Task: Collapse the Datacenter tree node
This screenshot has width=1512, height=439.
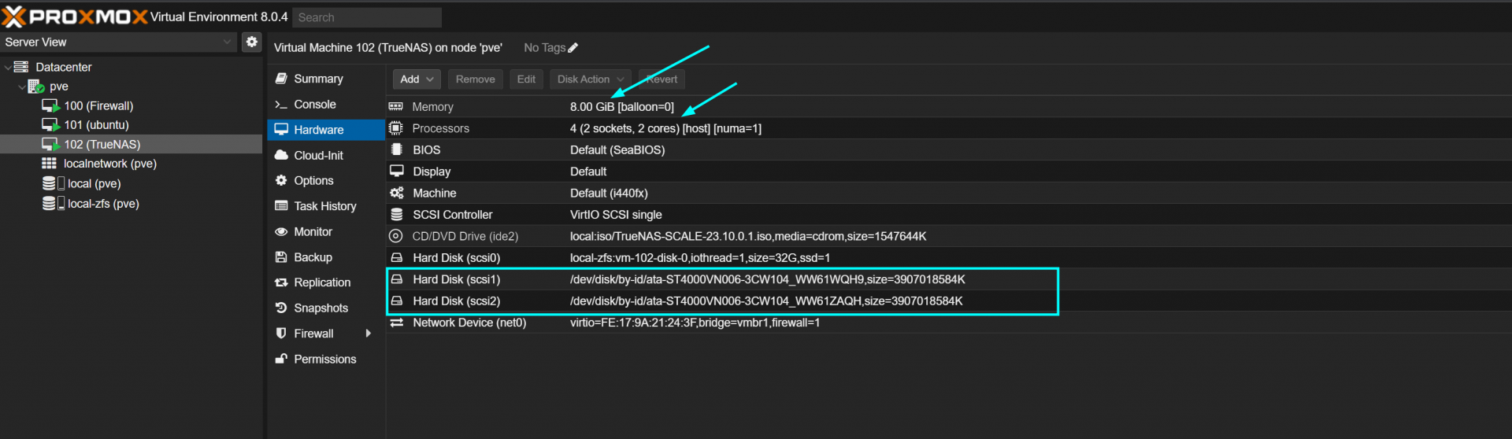Action: [8, 68]
